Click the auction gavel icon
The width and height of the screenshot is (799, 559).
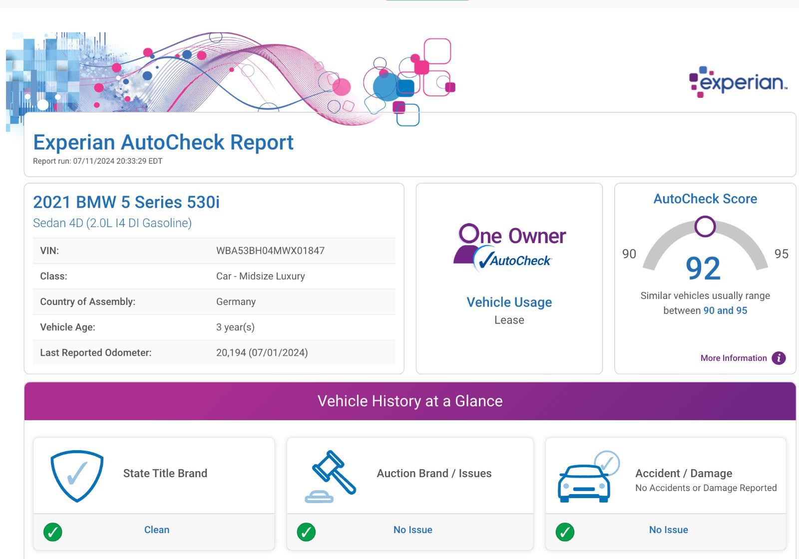click(331, 477)
